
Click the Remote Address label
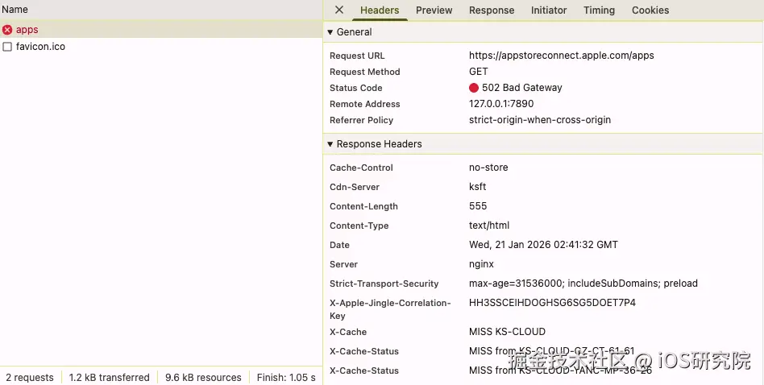click(x=365, y=104)
